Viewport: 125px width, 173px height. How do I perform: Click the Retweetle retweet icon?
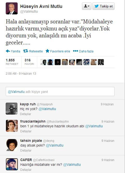25,51
